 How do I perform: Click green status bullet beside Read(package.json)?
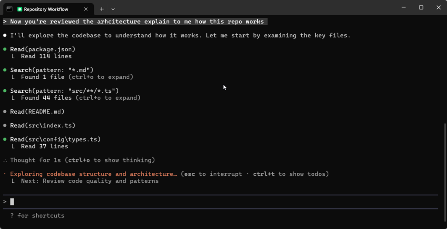coord(5,49)
